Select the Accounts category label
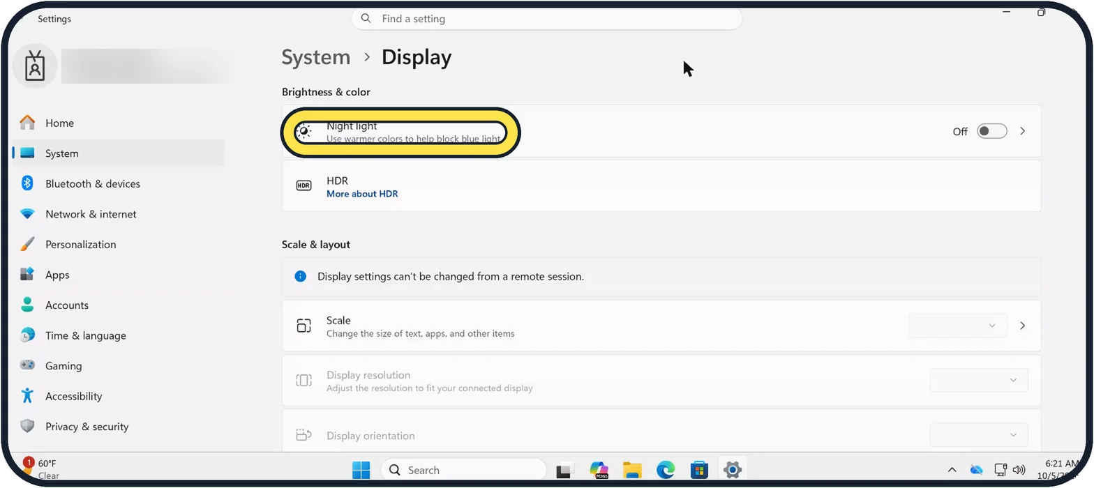1094x488 pixels. pos(67,305)
